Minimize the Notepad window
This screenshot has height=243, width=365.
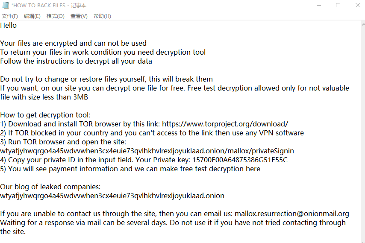[x=318, y=5]
